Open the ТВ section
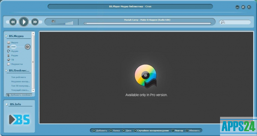The width and height of the screenshot is (257, 136). click(x=13, y=60)
